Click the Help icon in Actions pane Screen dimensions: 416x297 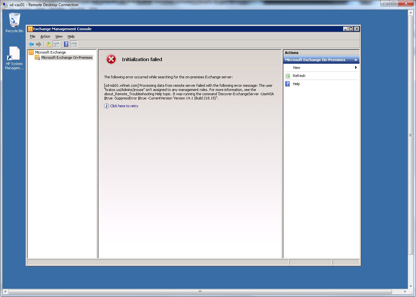288,84
